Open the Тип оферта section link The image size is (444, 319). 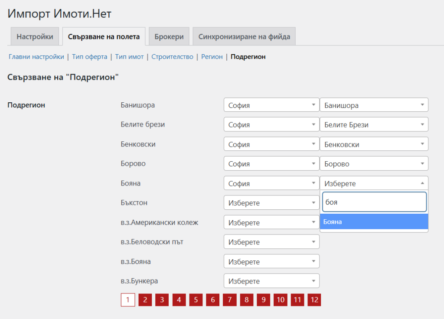click(x=89, y=57)
